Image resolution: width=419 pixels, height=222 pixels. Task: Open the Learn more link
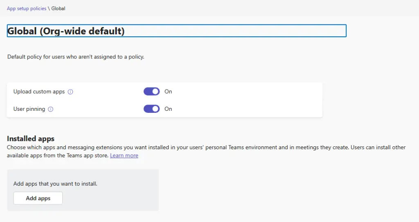coord(124,156)
